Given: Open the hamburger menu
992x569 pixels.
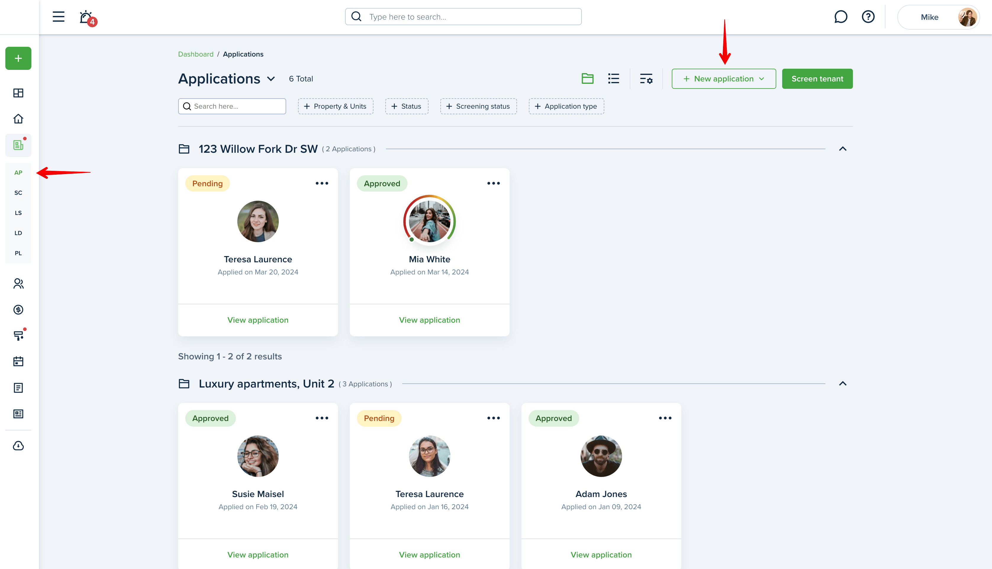Looking at the screenshot, I should tap(58, 17).
